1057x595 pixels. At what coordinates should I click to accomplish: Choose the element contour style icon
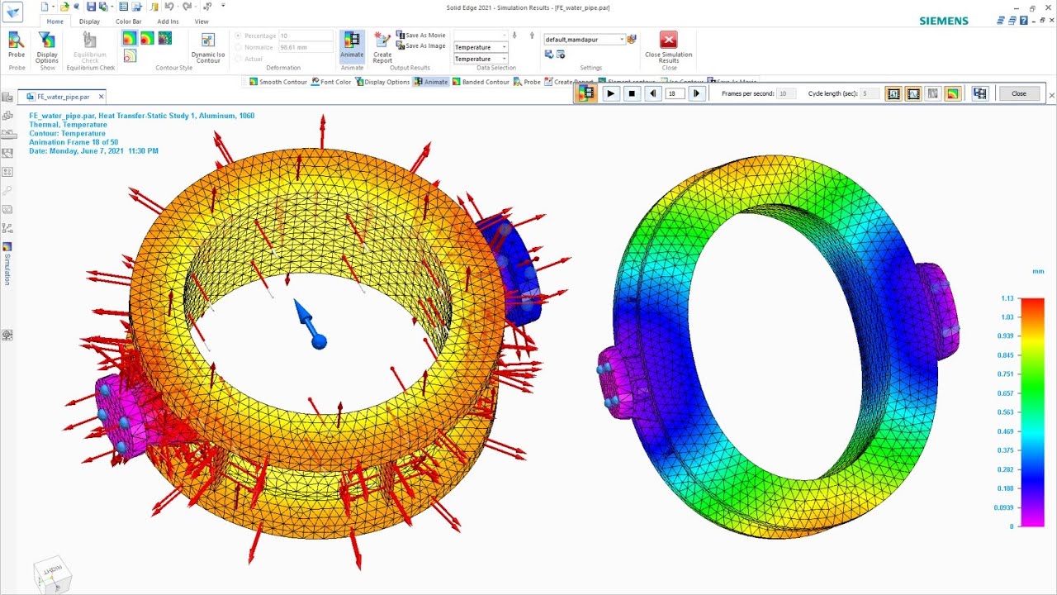point(164,38)
